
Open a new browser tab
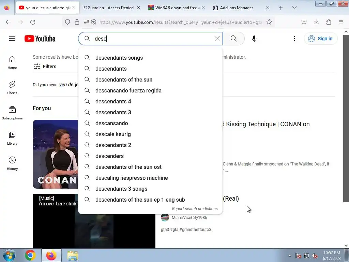coord(281,8)
